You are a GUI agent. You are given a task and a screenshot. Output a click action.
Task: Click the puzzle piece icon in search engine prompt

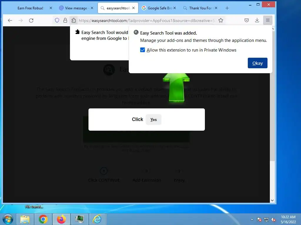pos(77,32)
